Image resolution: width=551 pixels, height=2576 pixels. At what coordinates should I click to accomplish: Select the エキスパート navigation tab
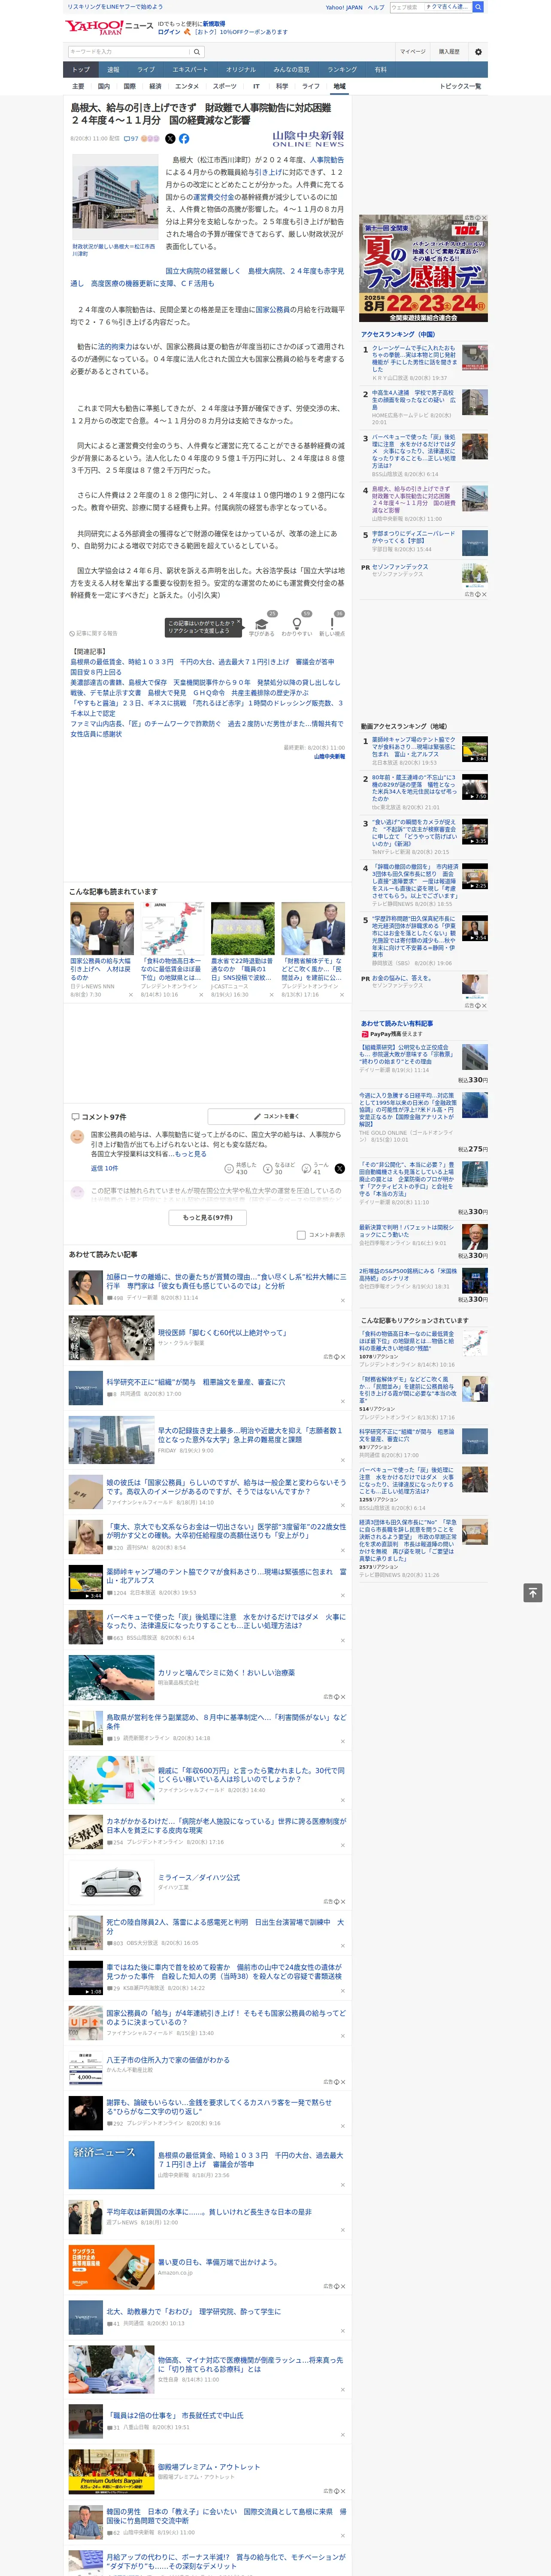click(x=190, y=70)
